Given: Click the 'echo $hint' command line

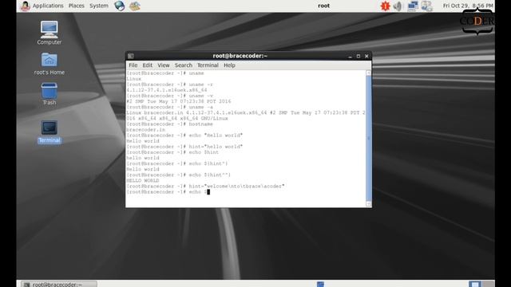Looking at the screenshot, I should pos(172,152).
